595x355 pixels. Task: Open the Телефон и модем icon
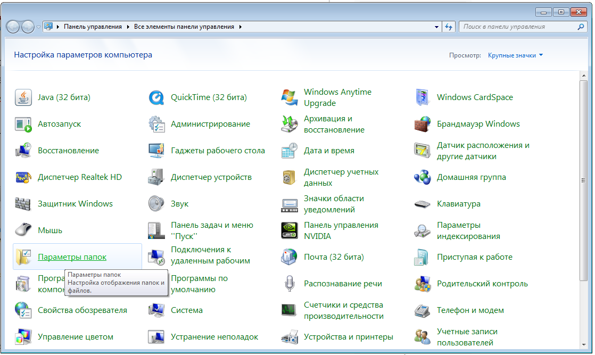point(423,310)
